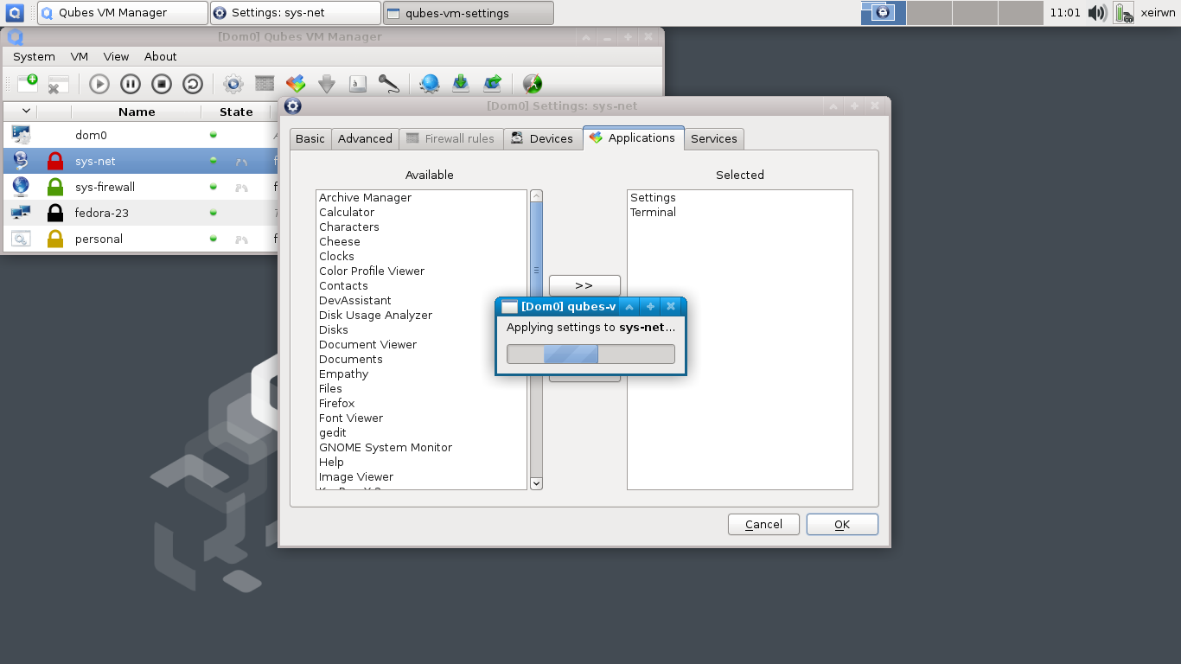Select the sys-firewall row in VM Manager

tap(141, 187)
